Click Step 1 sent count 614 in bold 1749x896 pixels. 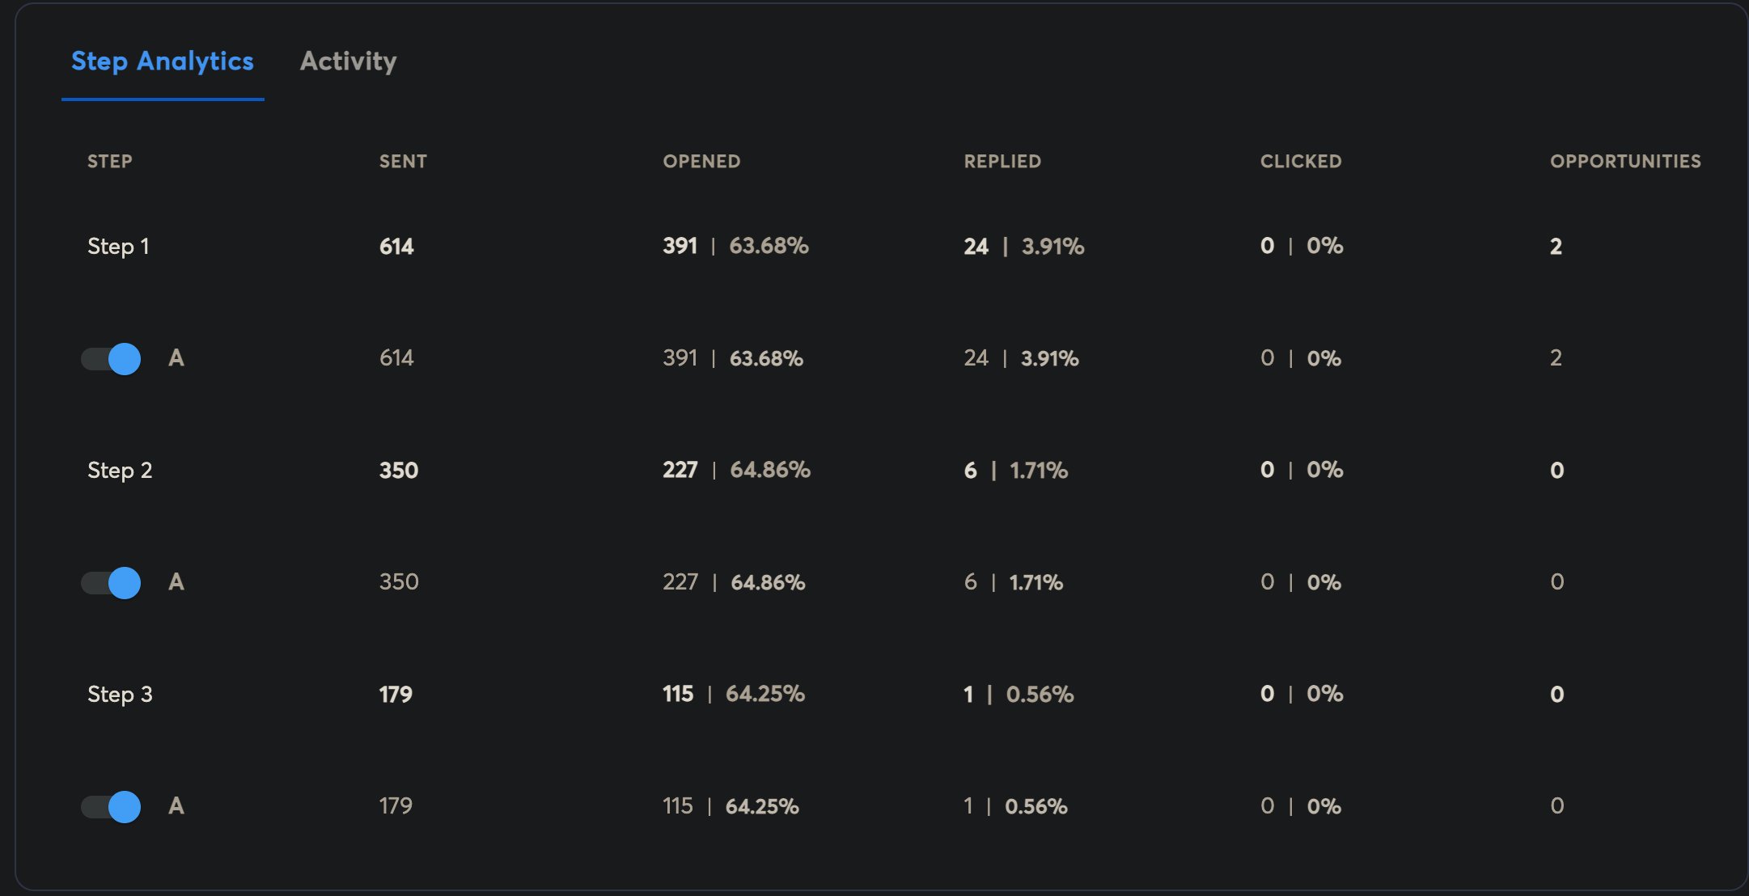[396, 247]
